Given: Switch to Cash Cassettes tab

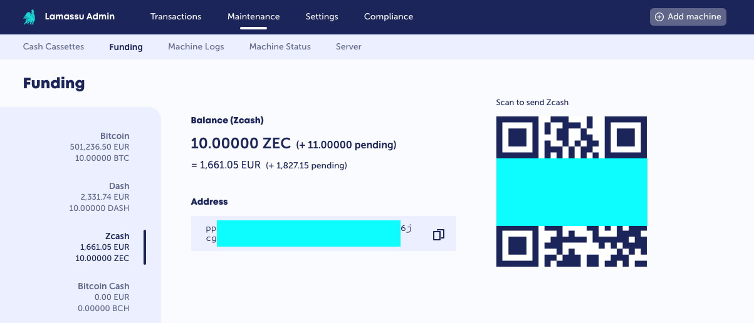Looking at the screenshot, I should [x=53, y=47].
